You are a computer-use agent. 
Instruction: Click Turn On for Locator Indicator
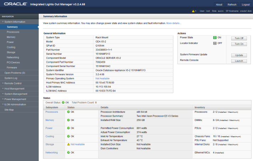(x=239, y=44)
